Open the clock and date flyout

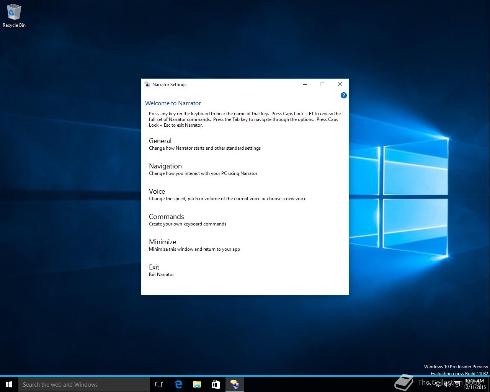point(475,384)
